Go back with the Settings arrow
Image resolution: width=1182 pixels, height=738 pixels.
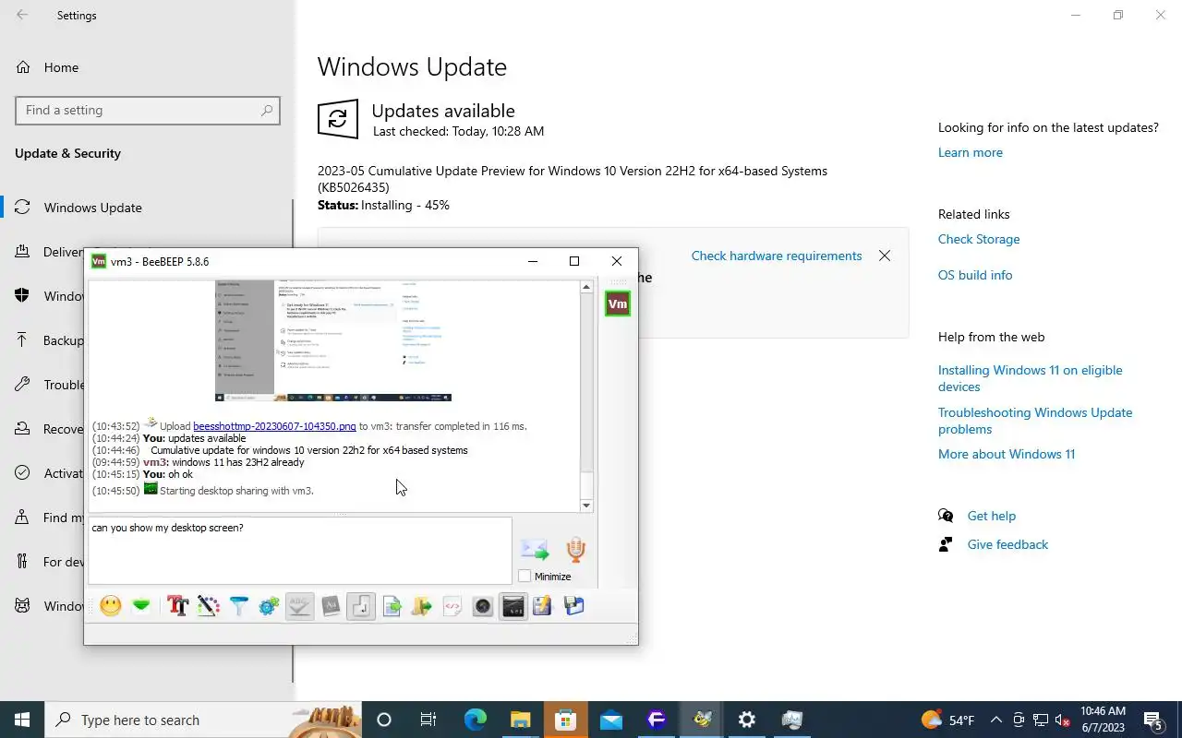22,15
